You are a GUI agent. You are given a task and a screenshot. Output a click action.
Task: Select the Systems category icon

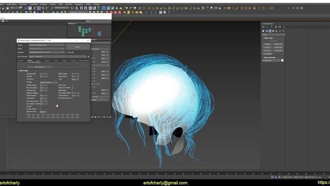pyautogui.click(x=283, y=31)
